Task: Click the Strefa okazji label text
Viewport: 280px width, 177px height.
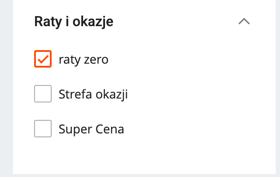Action: pyautogui.click(x=93, y=94)
